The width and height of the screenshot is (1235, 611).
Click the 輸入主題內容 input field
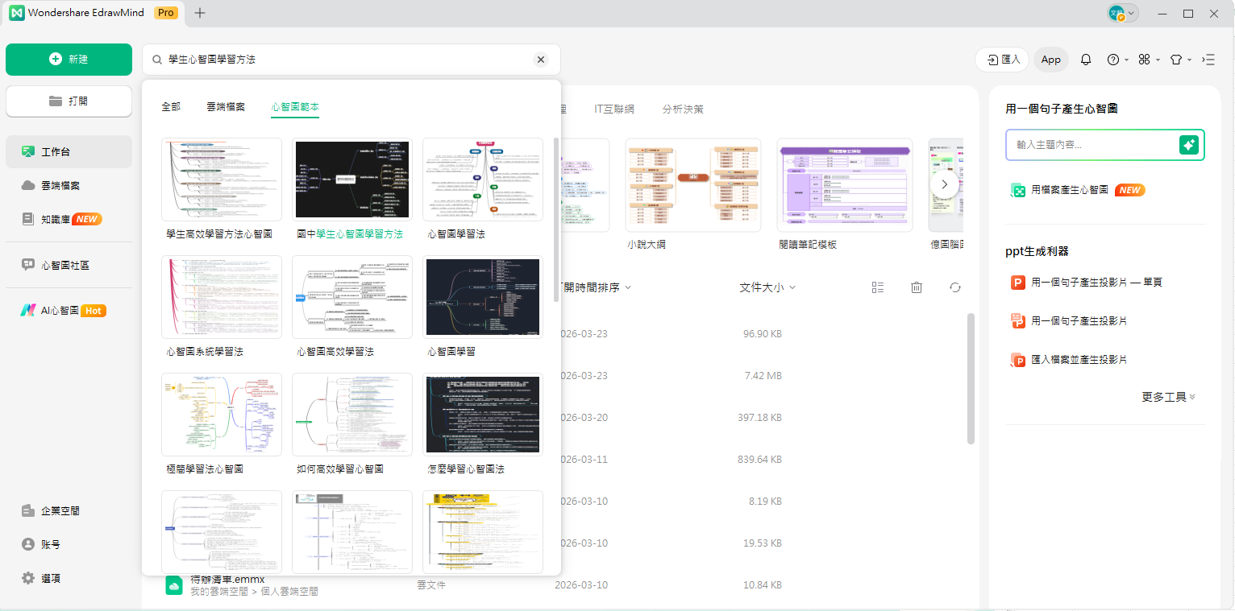click(x=1096, y=145)
